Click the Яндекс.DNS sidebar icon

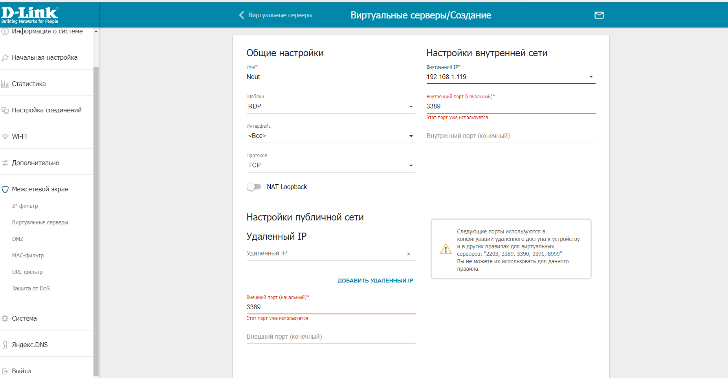5,345
